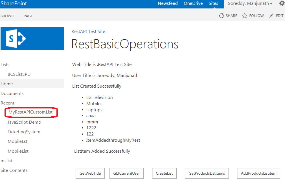Click the AddProductsListitem button
The height and width of the screenshot is (180, 285).
click(258, 173)
